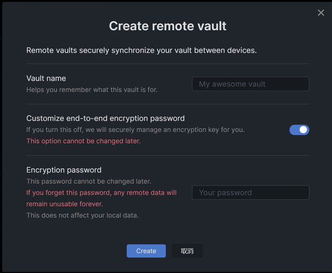Click the Vault name input field

pyautogui.click(x=250, y=84)
